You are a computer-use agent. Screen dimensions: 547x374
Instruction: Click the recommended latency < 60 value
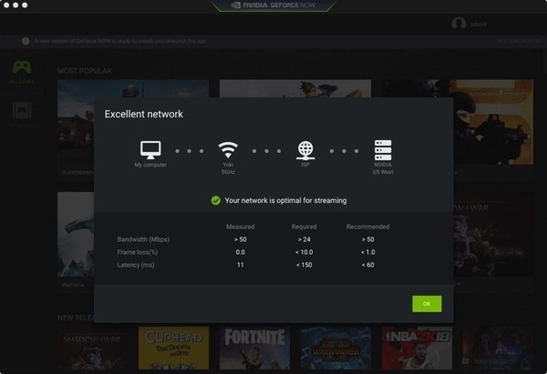[367, 265]
